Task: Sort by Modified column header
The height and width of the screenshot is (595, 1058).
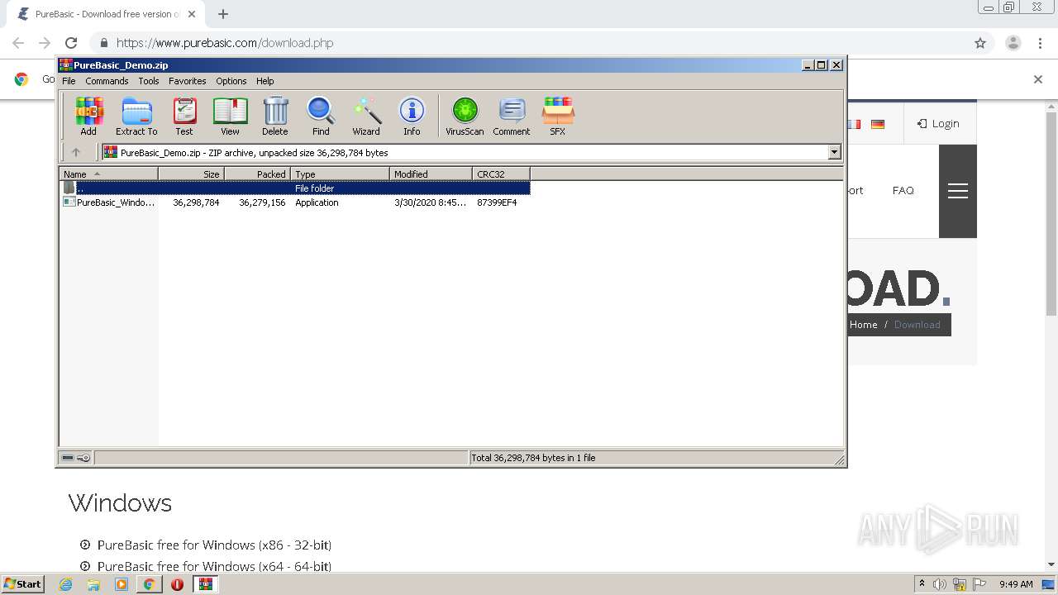Action: 431,174
